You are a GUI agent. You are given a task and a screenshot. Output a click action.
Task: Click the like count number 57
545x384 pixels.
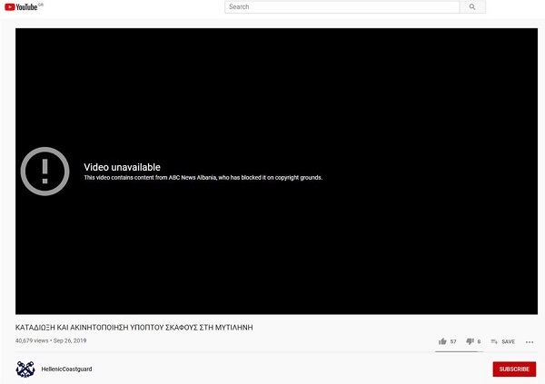[x=453, y=341]
